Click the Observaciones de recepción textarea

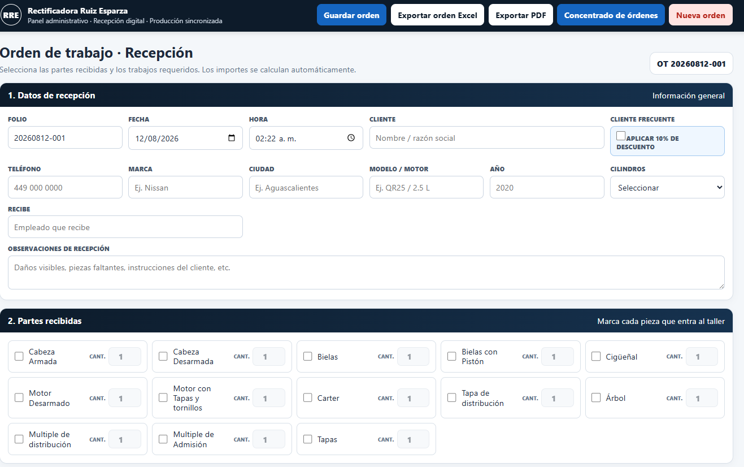pos(366,273)
